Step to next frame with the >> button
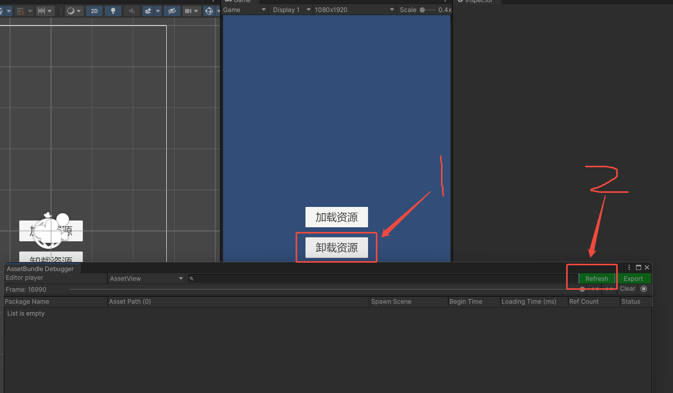Viewport: 673px width, 393px height. (x=609, y=289)
